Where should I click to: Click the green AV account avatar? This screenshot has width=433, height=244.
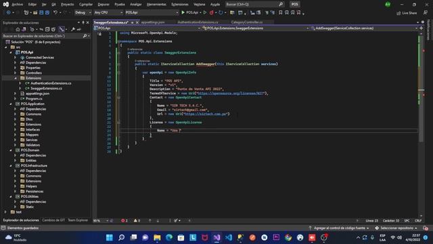tap(388, 5)
